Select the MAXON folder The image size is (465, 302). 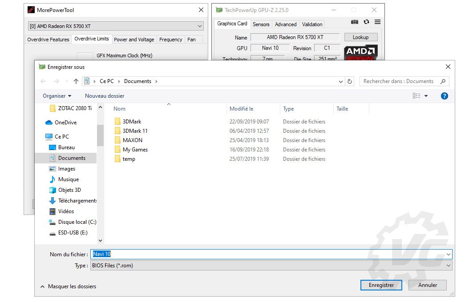(132, 140)
